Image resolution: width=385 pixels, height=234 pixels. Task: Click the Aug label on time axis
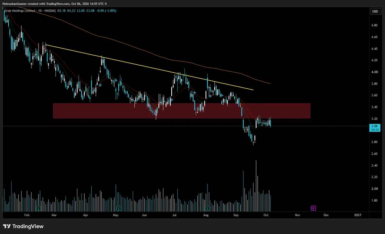click(x=206, y=215)
